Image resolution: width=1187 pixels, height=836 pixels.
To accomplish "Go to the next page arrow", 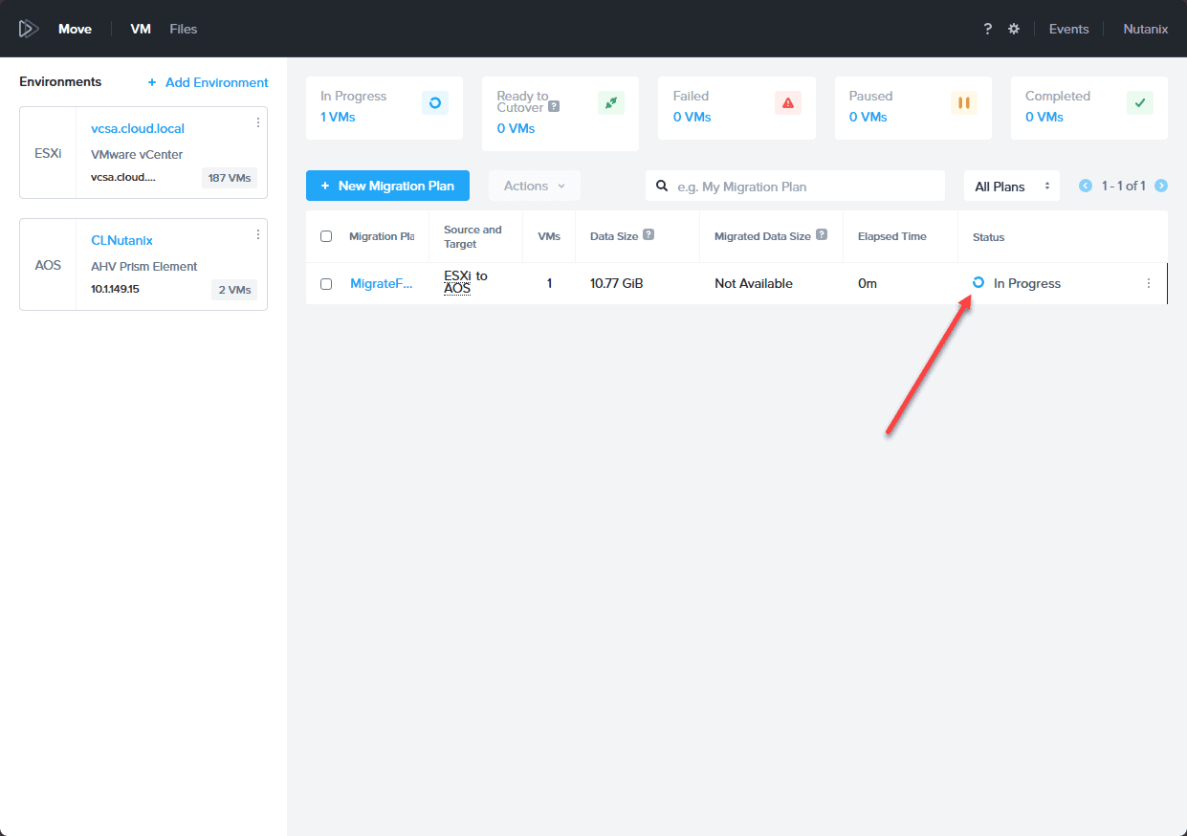I will pyautogui.click(x=1161, y=186).
